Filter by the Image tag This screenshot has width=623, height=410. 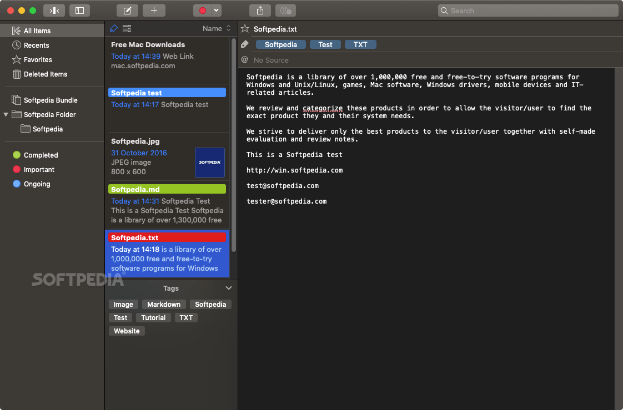coord(123,305)
